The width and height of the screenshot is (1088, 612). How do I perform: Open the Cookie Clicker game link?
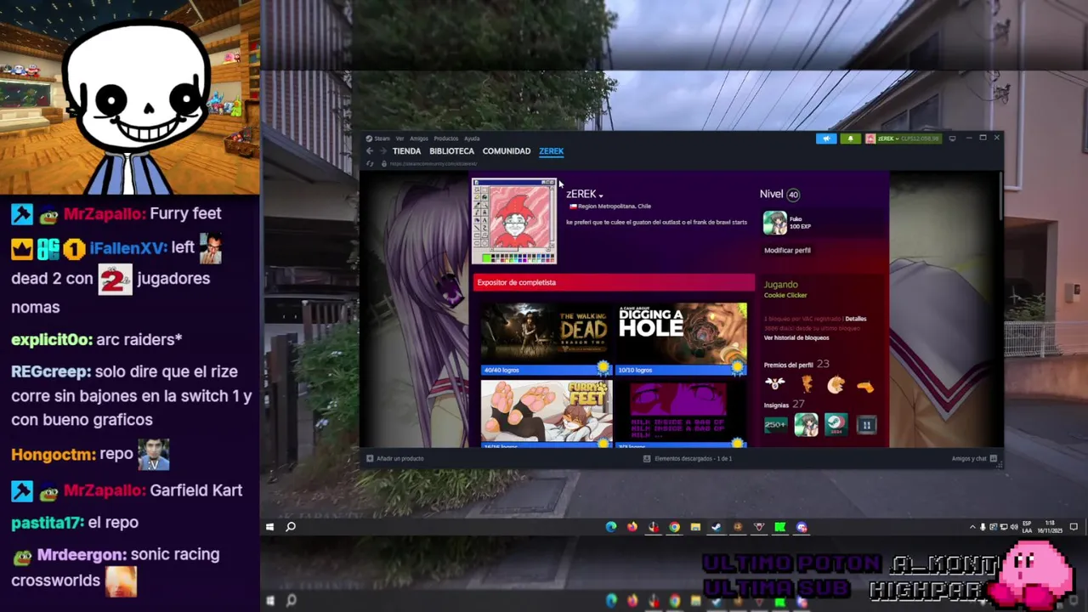coord(785,295)
